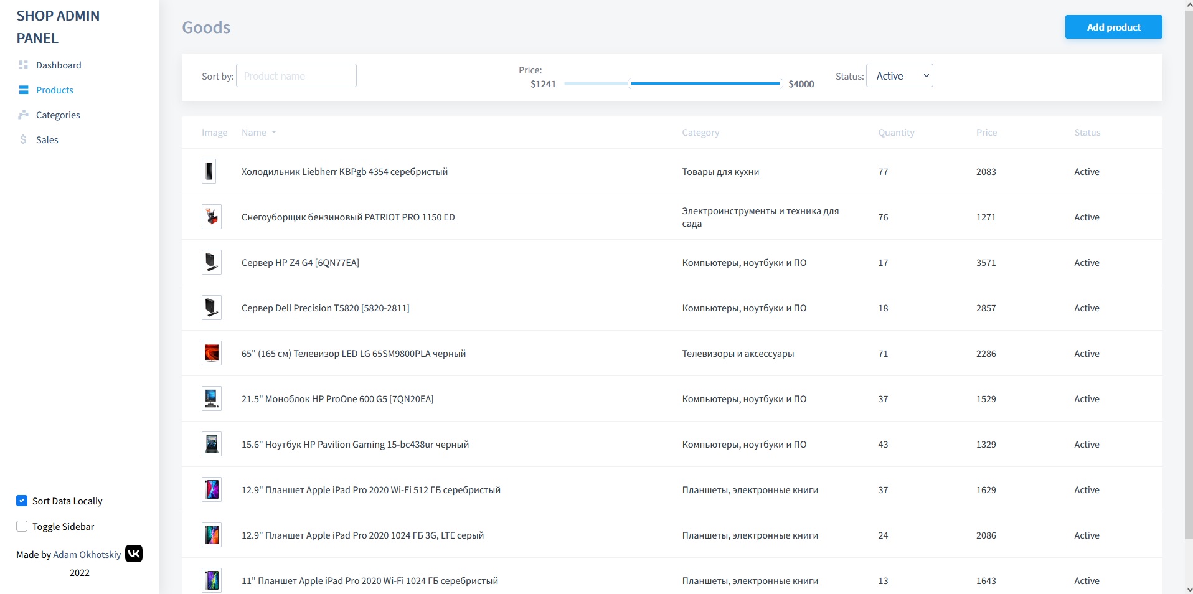1193x594 pixels.
Task: Click the Goods page heading
Action: tap(206, 27)
